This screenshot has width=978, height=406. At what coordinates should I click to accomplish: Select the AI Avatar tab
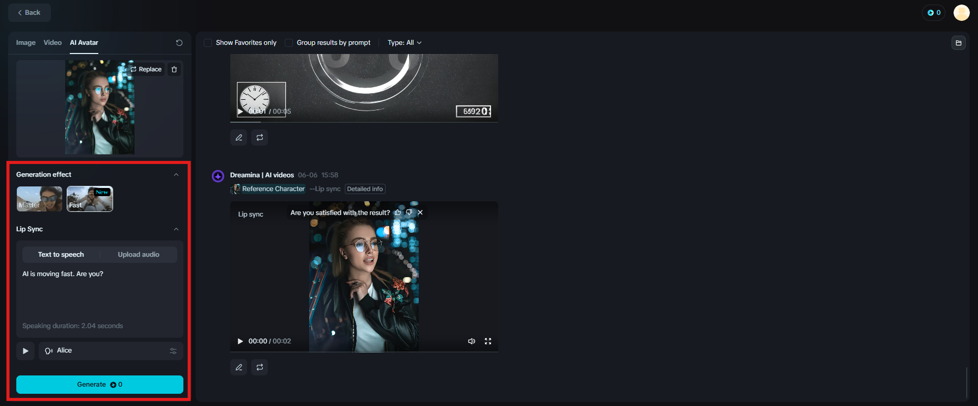(84, 43)
